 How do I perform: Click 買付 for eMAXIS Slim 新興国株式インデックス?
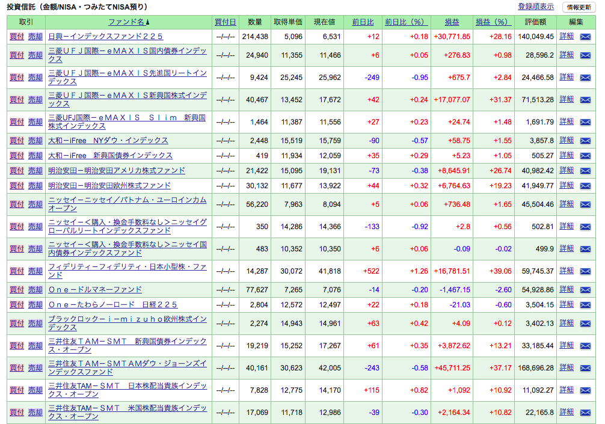click(x=17, y=122)
